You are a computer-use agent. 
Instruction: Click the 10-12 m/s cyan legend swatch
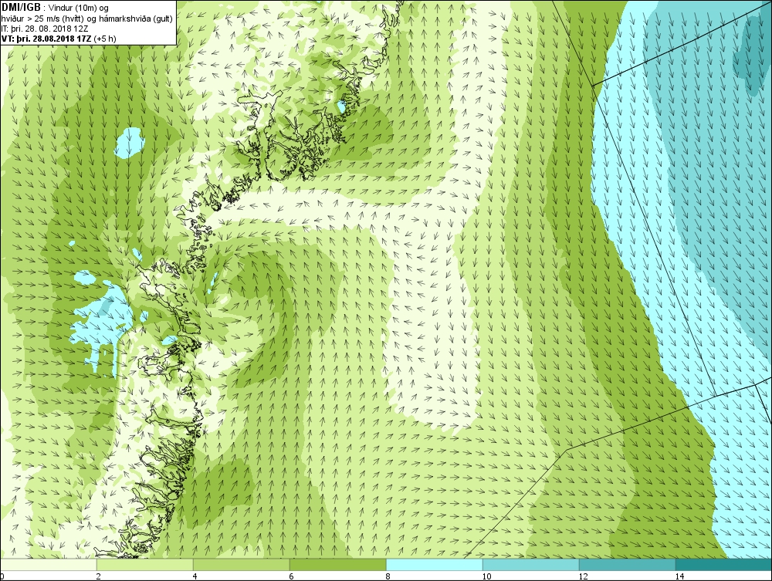coord(531,564)
